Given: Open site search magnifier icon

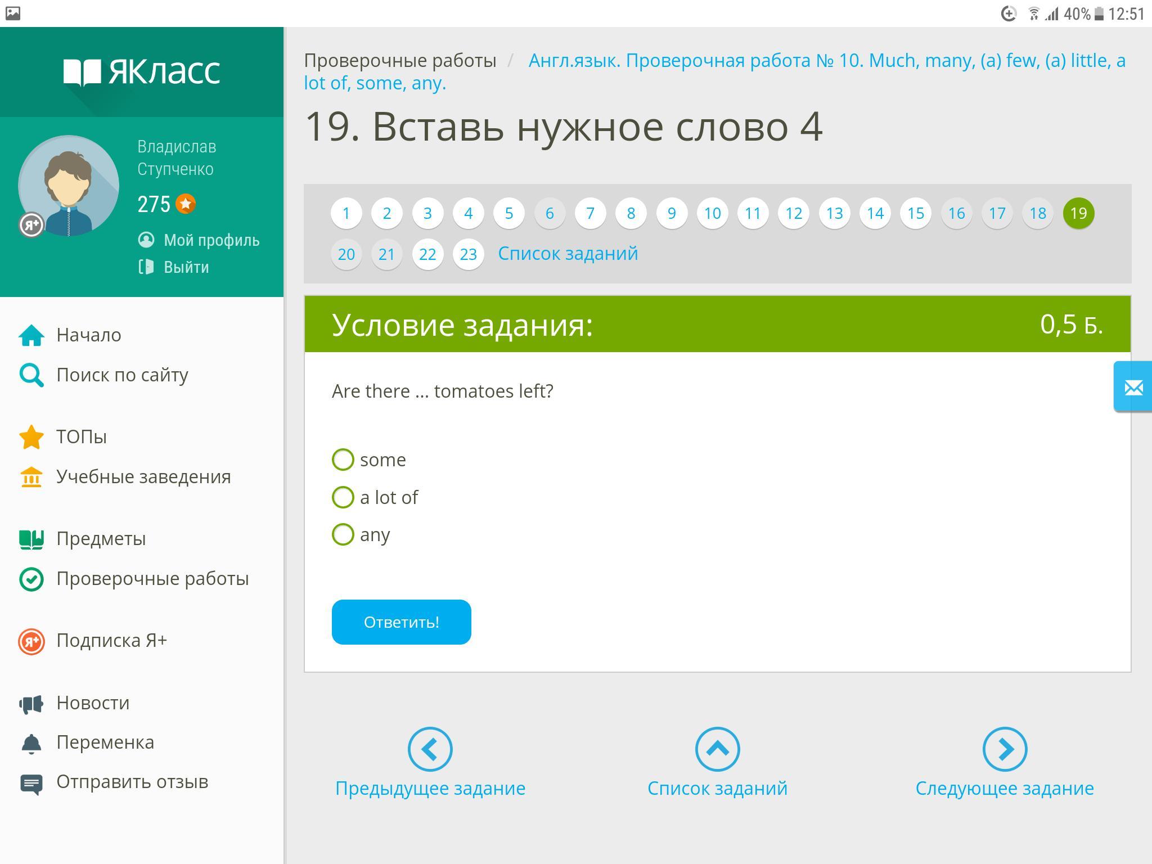Looking at the screenshot, I should pos(31,375).
